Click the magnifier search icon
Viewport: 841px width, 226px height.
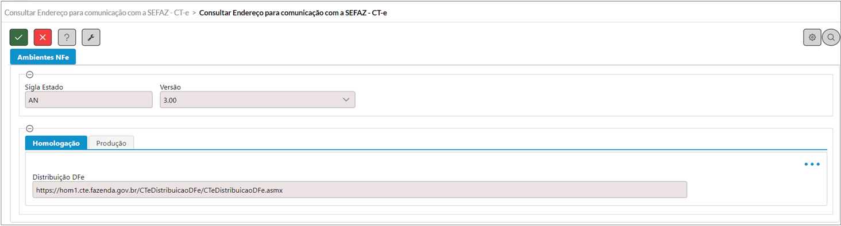pos(831,37)
